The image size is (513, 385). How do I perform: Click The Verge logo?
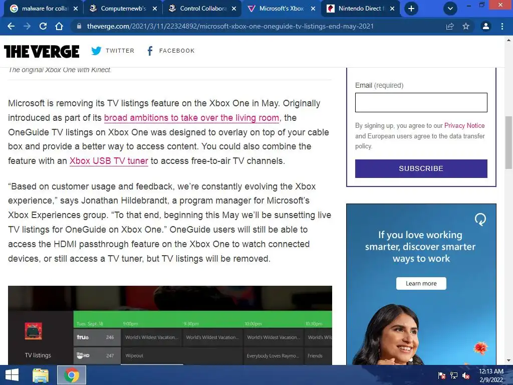[42, 52]
